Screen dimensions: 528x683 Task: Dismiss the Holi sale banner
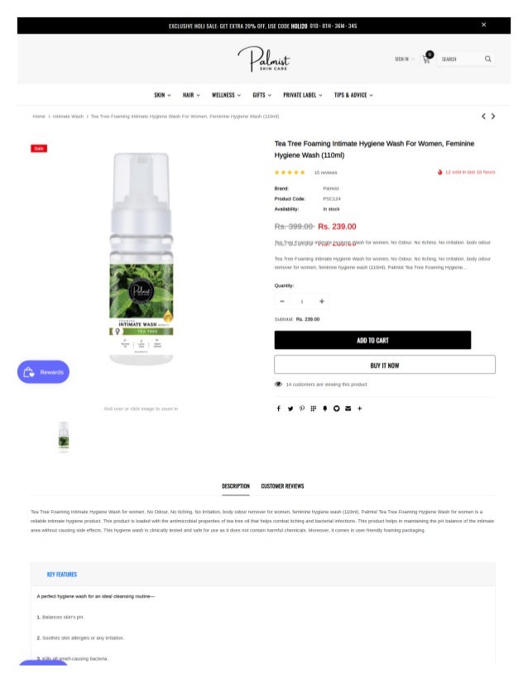click(x=483, y=25)
